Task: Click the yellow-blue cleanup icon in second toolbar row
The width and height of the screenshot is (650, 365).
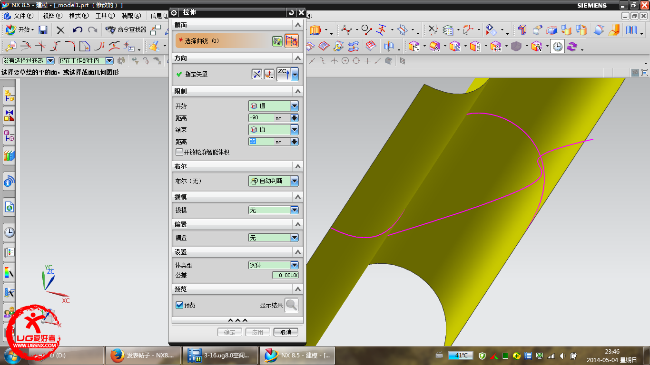Action: coord(154,46)
